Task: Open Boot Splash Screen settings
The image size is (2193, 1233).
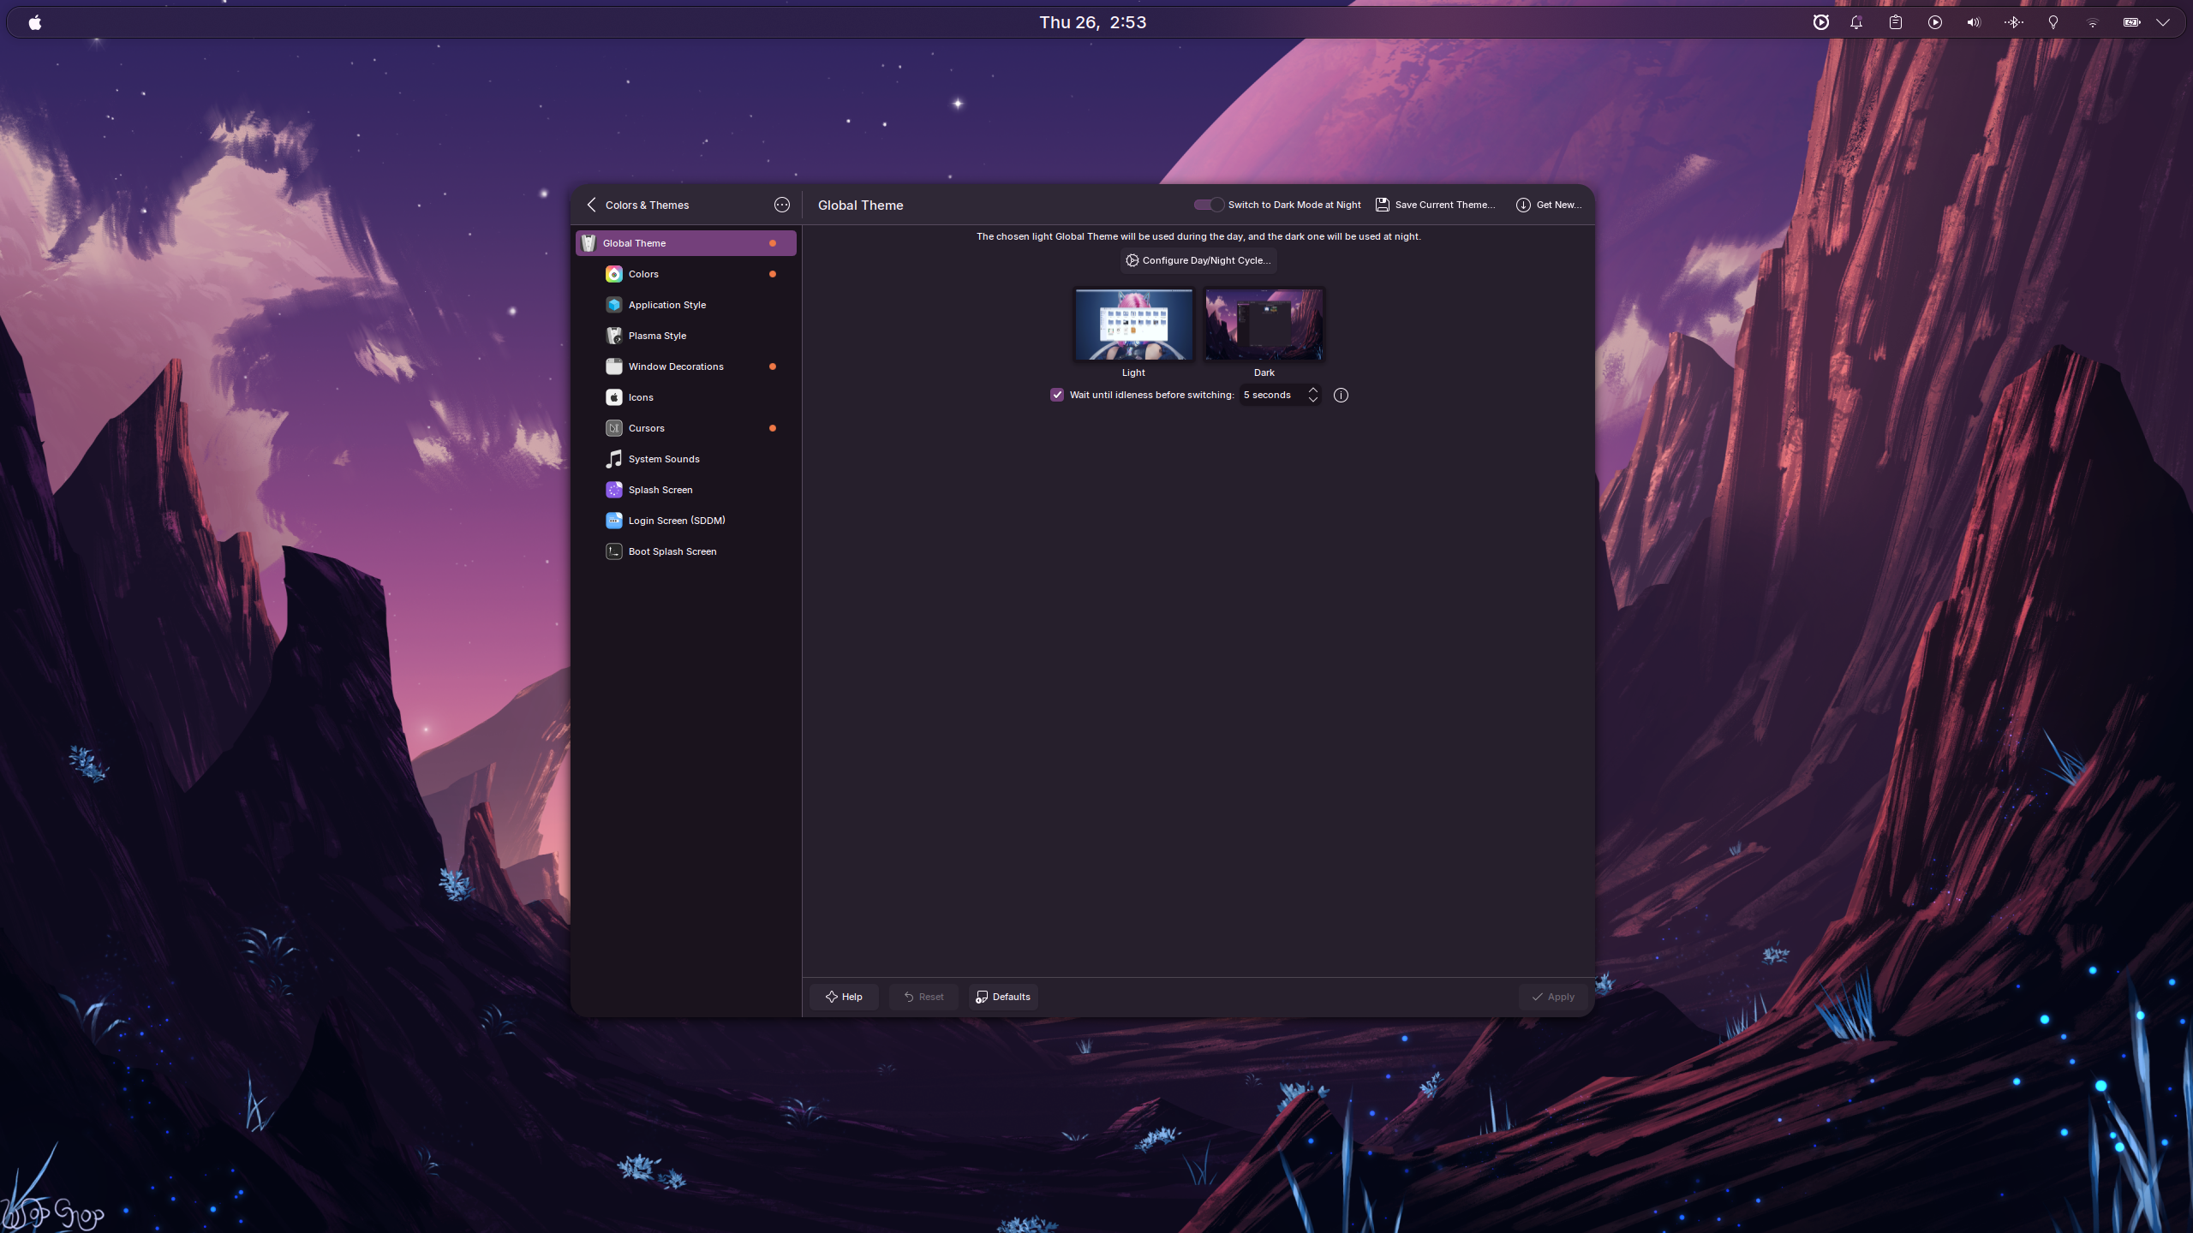Action: pyautogui.click(x=672, y=551)
